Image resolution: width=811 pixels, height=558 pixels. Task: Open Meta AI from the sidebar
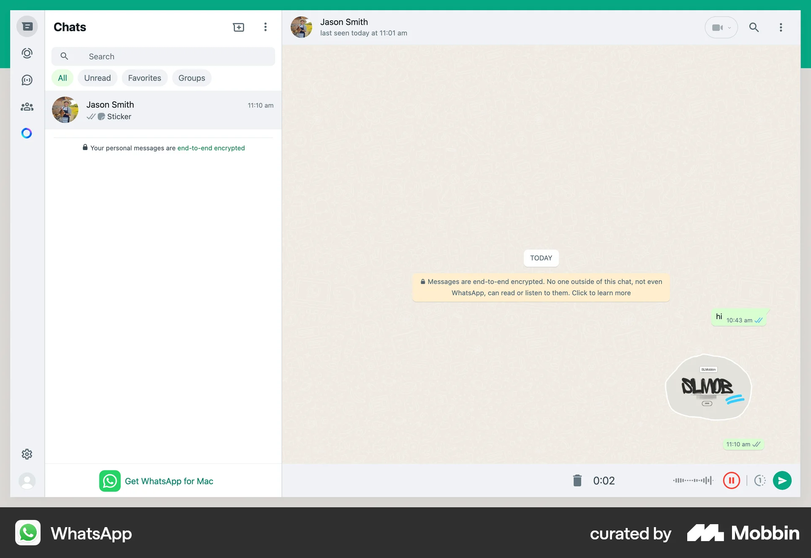coord(27,133)
